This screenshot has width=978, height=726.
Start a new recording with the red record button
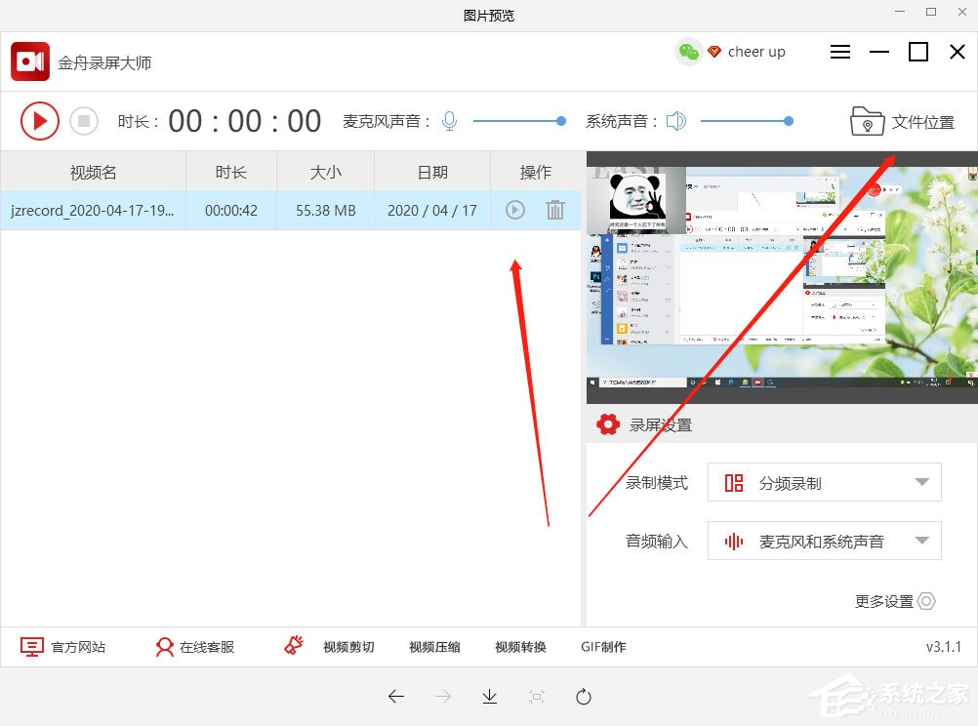[x=39, y=120]
